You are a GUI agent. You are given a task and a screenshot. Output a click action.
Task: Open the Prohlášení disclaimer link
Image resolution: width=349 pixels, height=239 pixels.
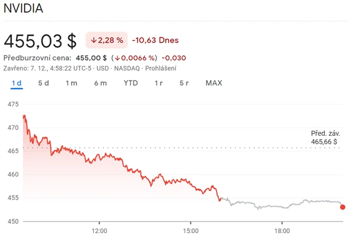coord(160,68)
